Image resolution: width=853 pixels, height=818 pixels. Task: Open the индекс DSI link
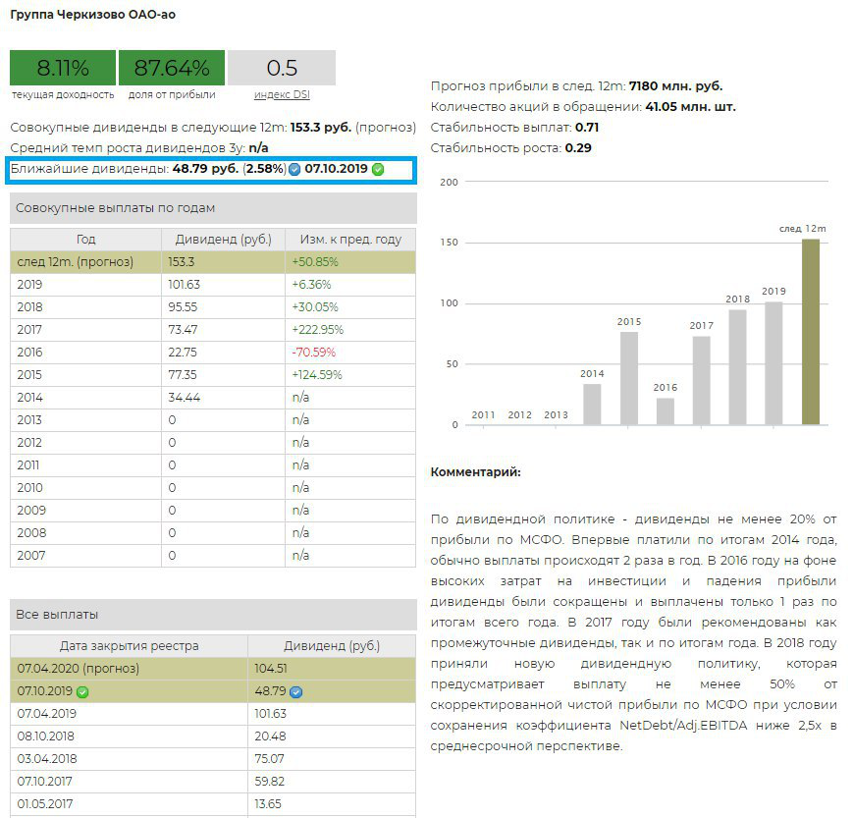point(282,94)
